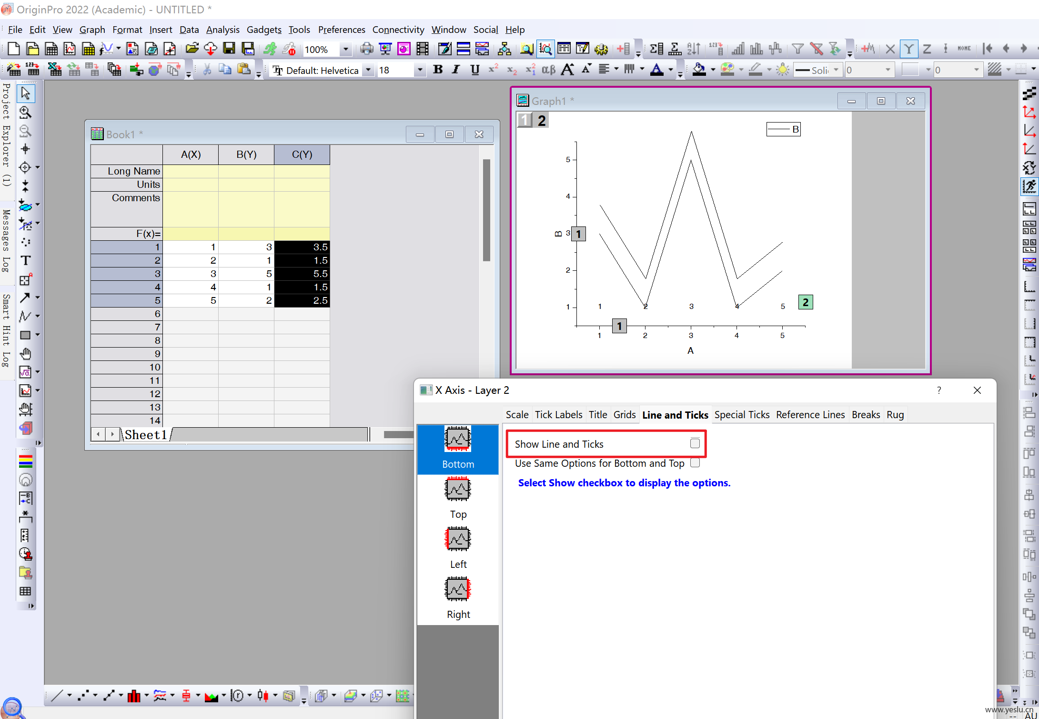Toggle Underline text formatting
This screenshot has height=719, width=1039.
coord(474,70)
